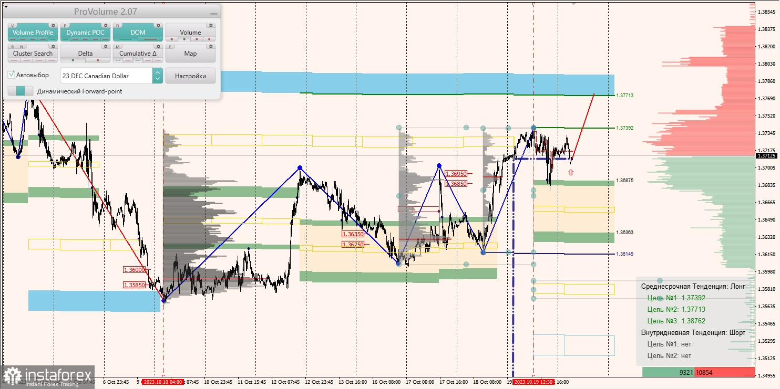Image resolution: width=780 pixels, height=389 pixels.
Task: Select the green dot sub-mode under Volume
Action: point(184,39)
